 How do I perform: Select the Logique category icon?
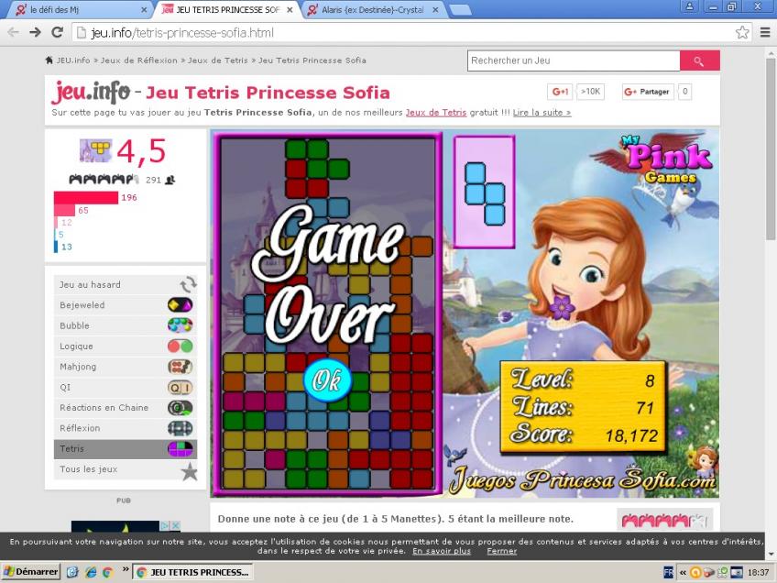[x=180, y=346]
